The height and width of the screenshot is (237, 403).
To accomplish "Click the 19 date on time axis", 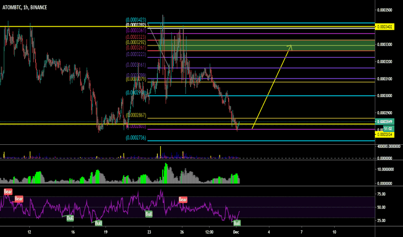I will [106, 232].
